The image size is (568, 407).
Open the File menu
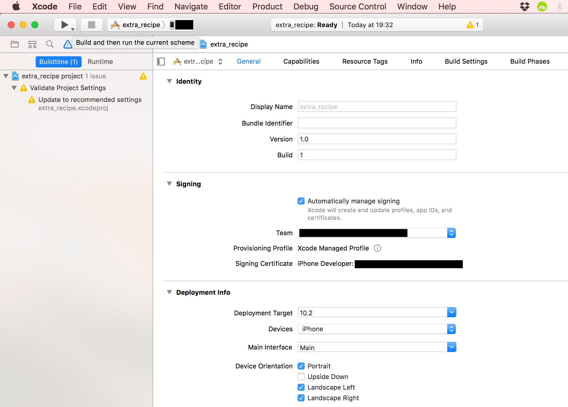pos(75,6)
